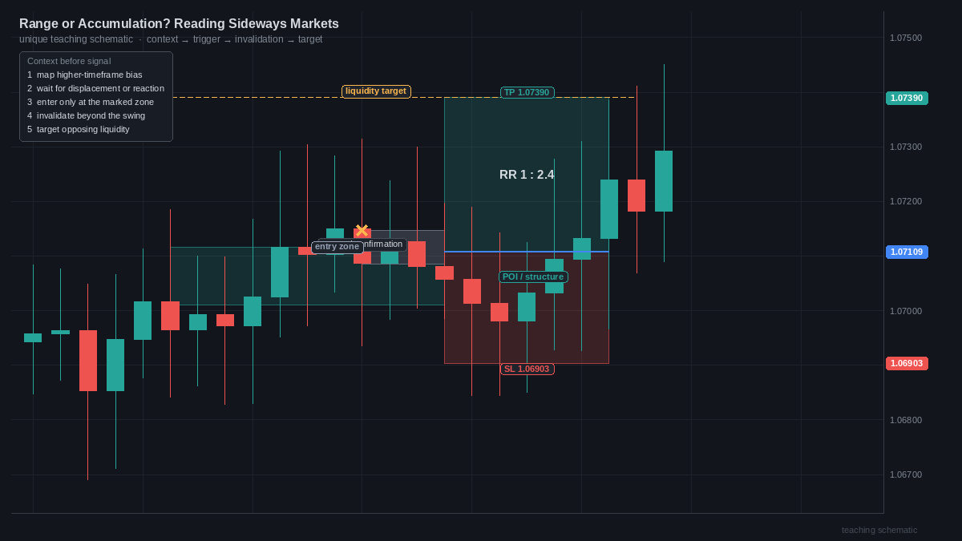Click the entry zone label
The height and width of the screenshot is (541, 962).
337,247
